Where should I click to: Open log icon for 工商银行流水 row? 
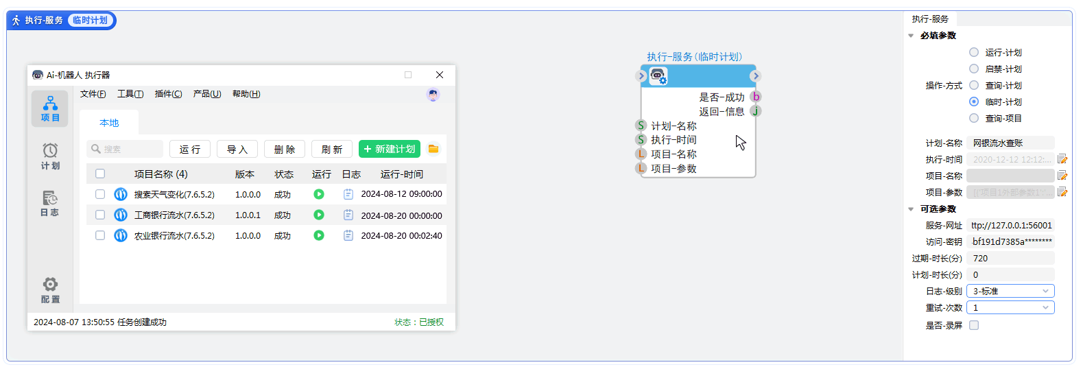pyautogui.click(x=348, y=215)
